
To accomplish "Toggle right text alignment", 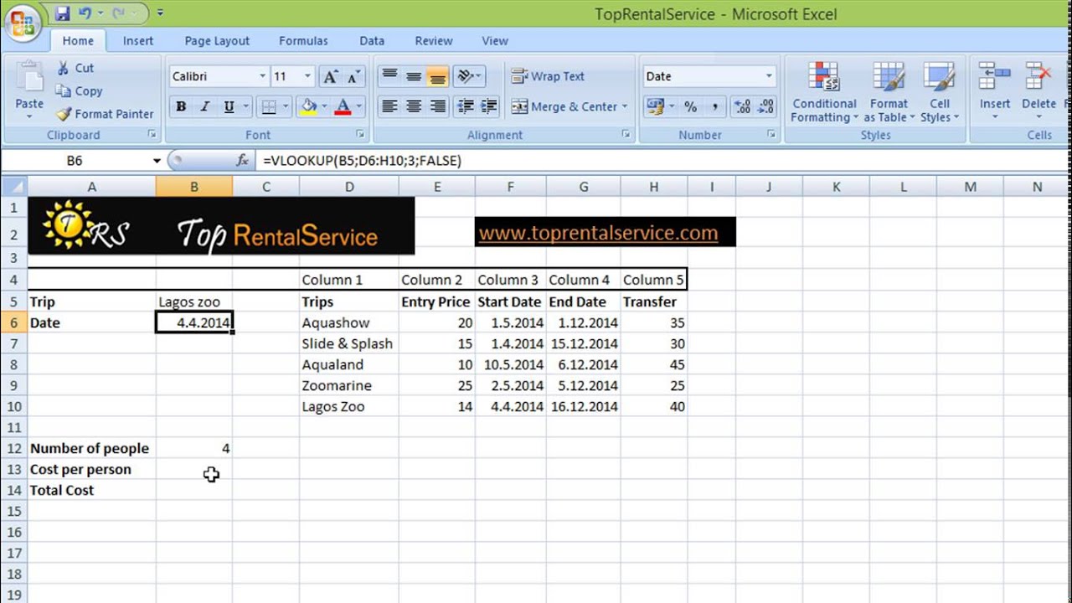I will coord(437,106).
